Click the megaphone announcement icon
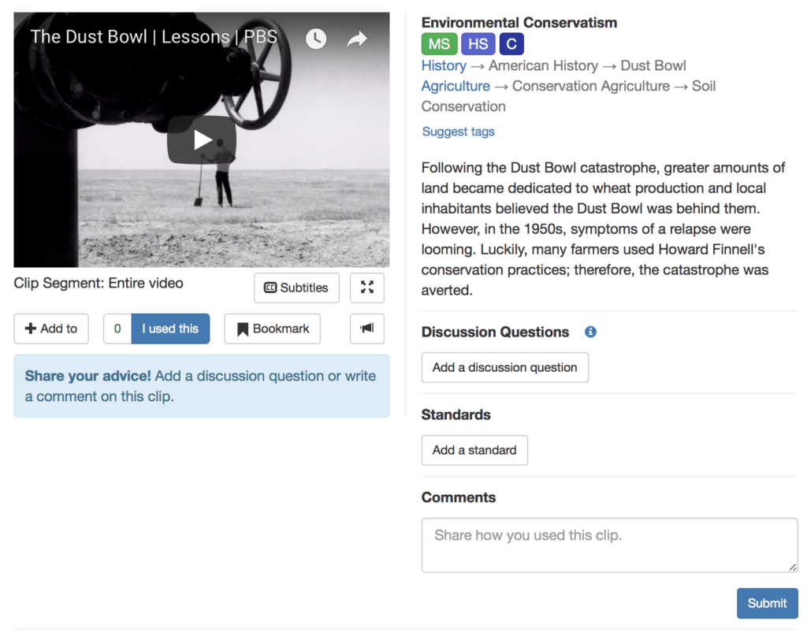807x632 pixels. pos(366,329)
